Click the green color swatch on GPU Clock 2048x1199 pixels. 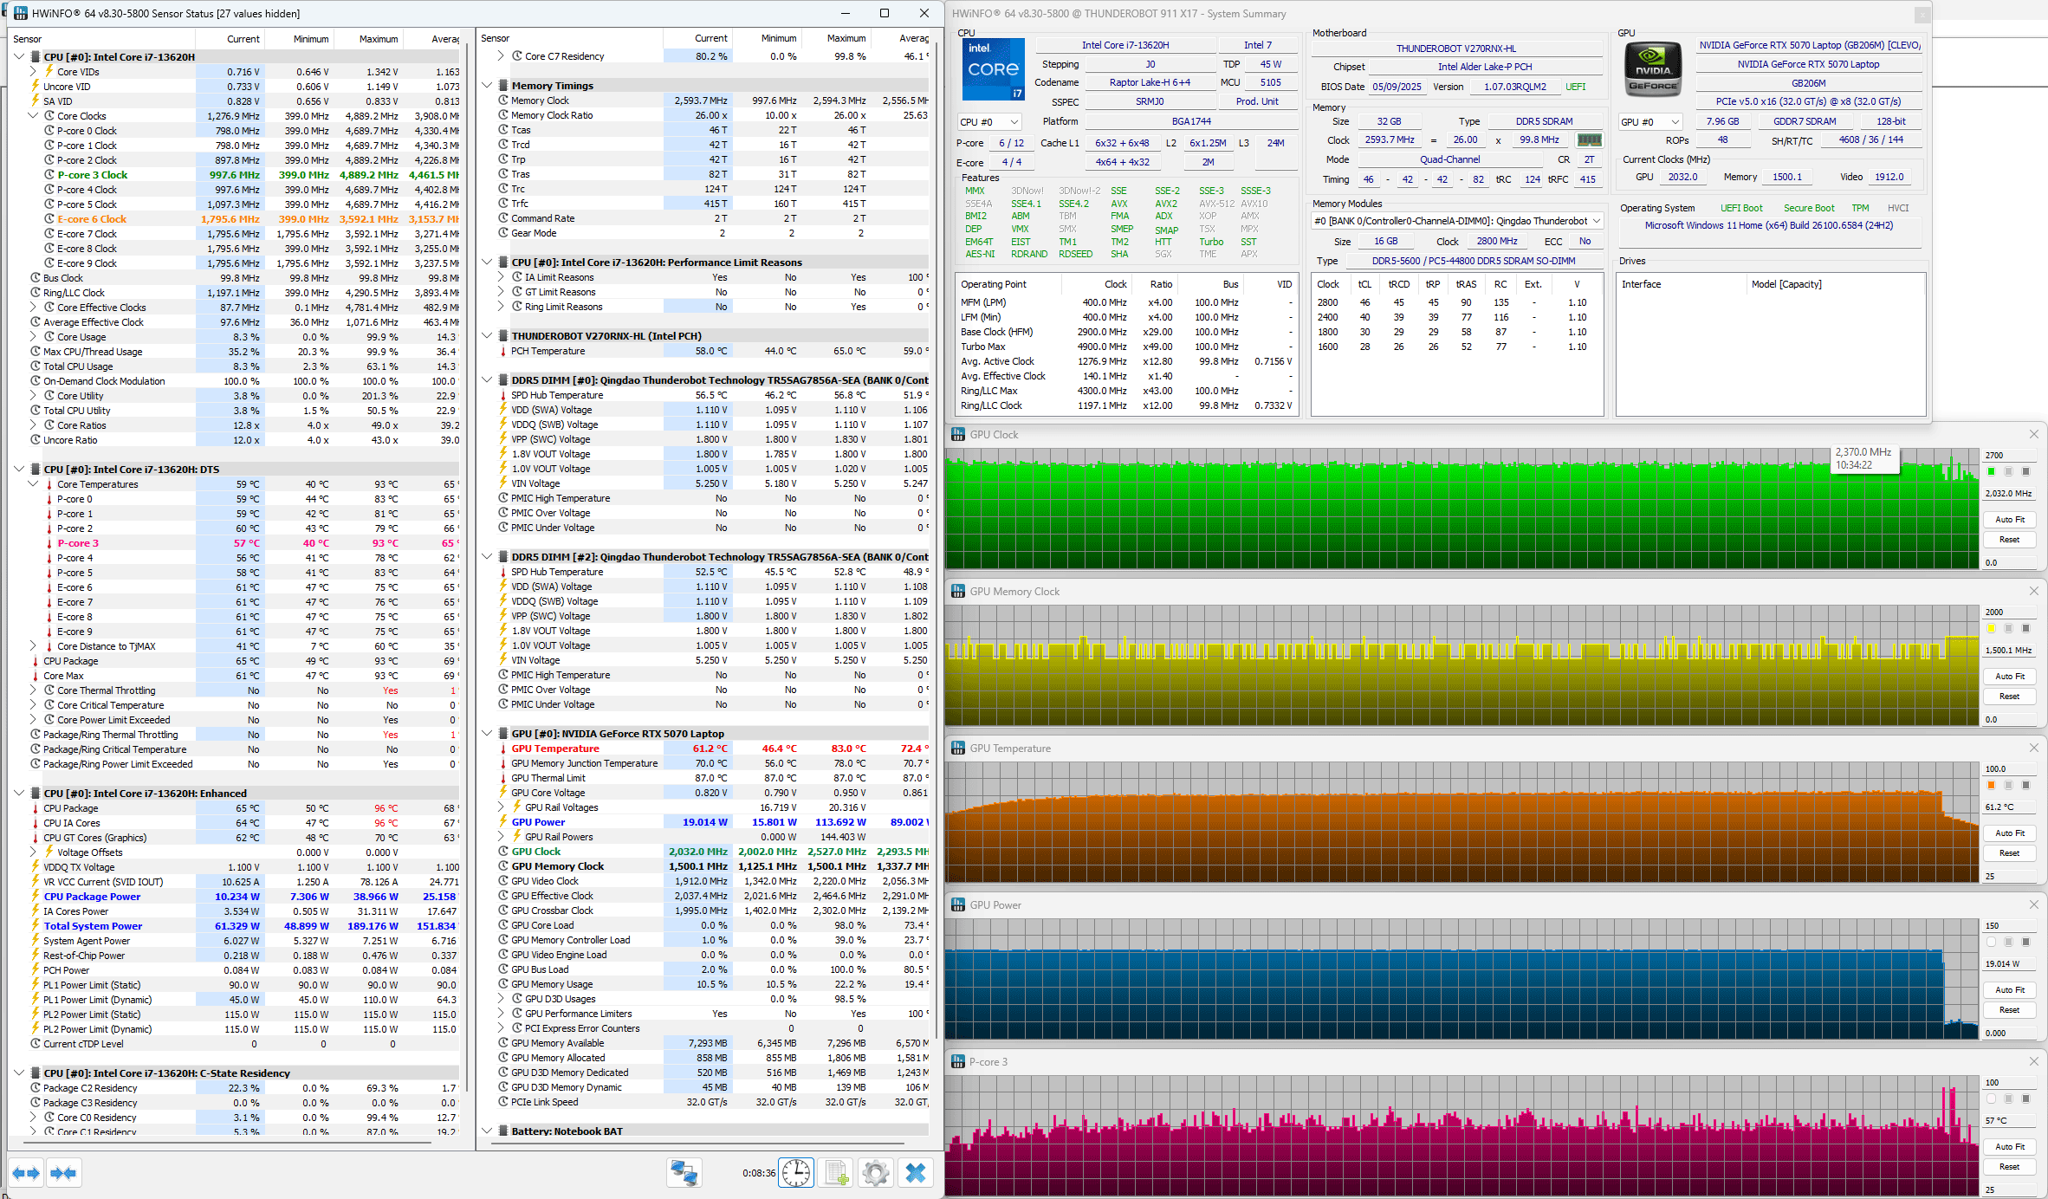[1991, 471]
